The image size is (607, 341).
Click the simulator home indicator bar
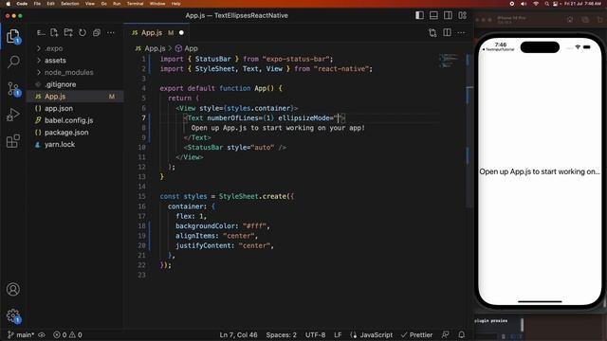(540, 301)
